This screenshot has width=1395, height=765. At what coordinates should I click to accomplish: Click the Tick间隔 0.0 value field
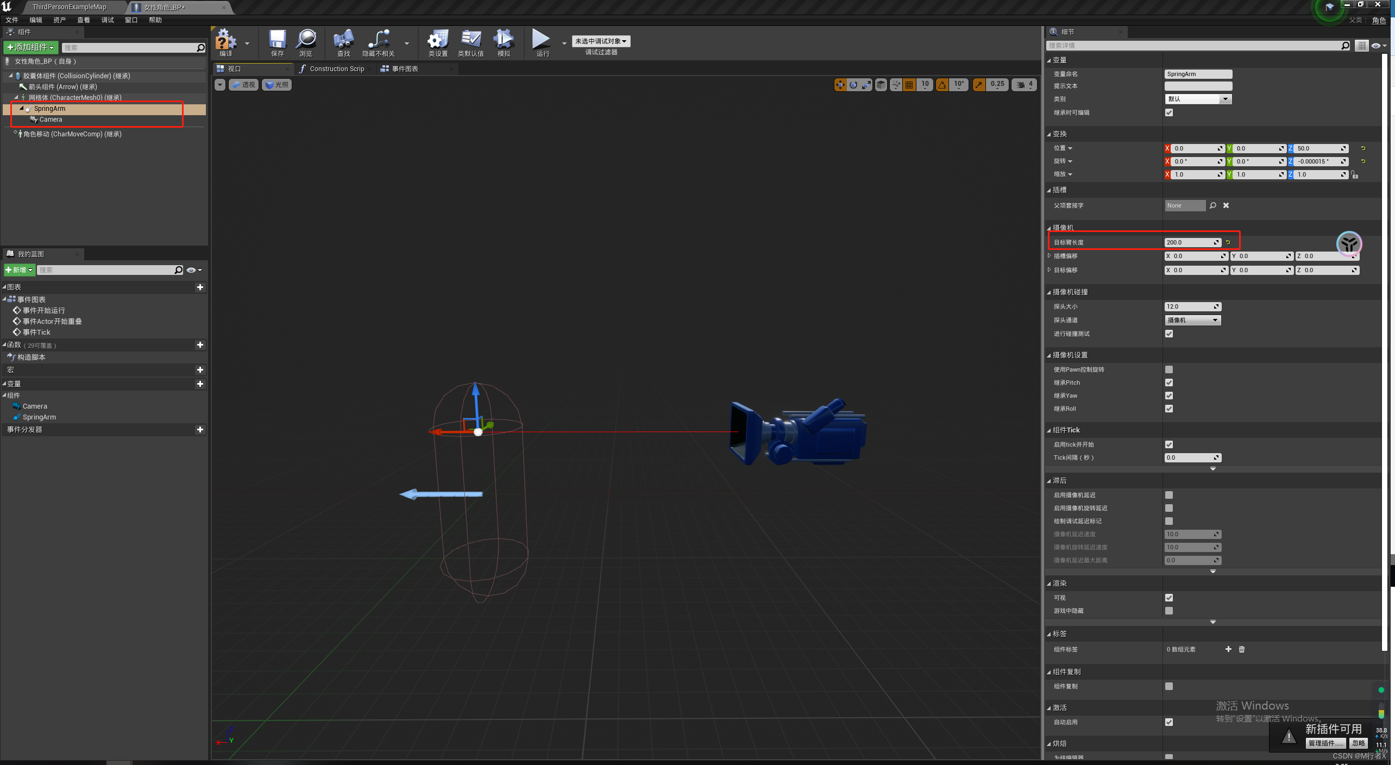click(1192, 457)
